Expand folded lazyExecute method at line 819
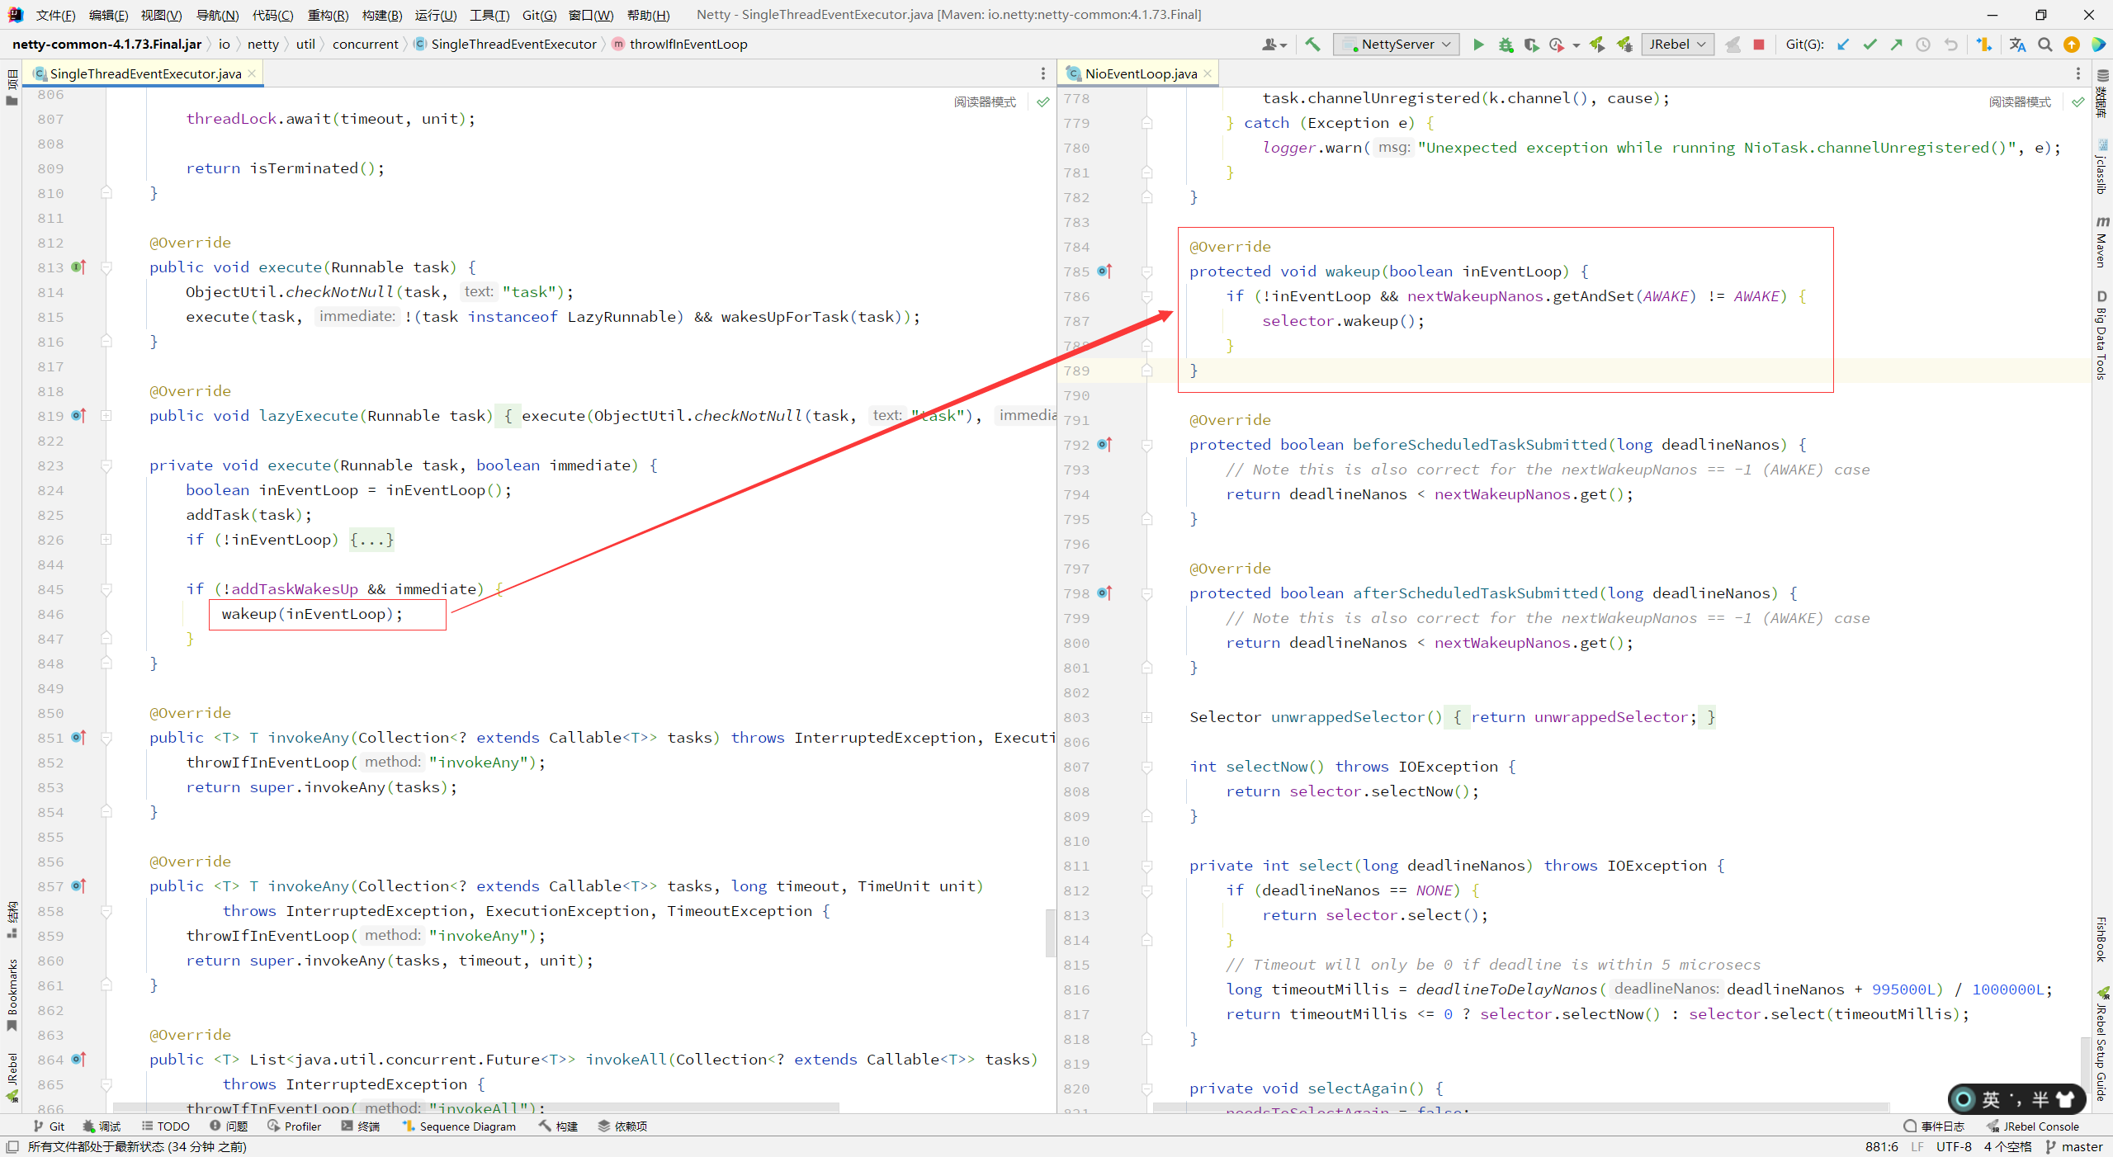The width and height of the screenshot is (2113, 1157). click(x=106, y=416)
